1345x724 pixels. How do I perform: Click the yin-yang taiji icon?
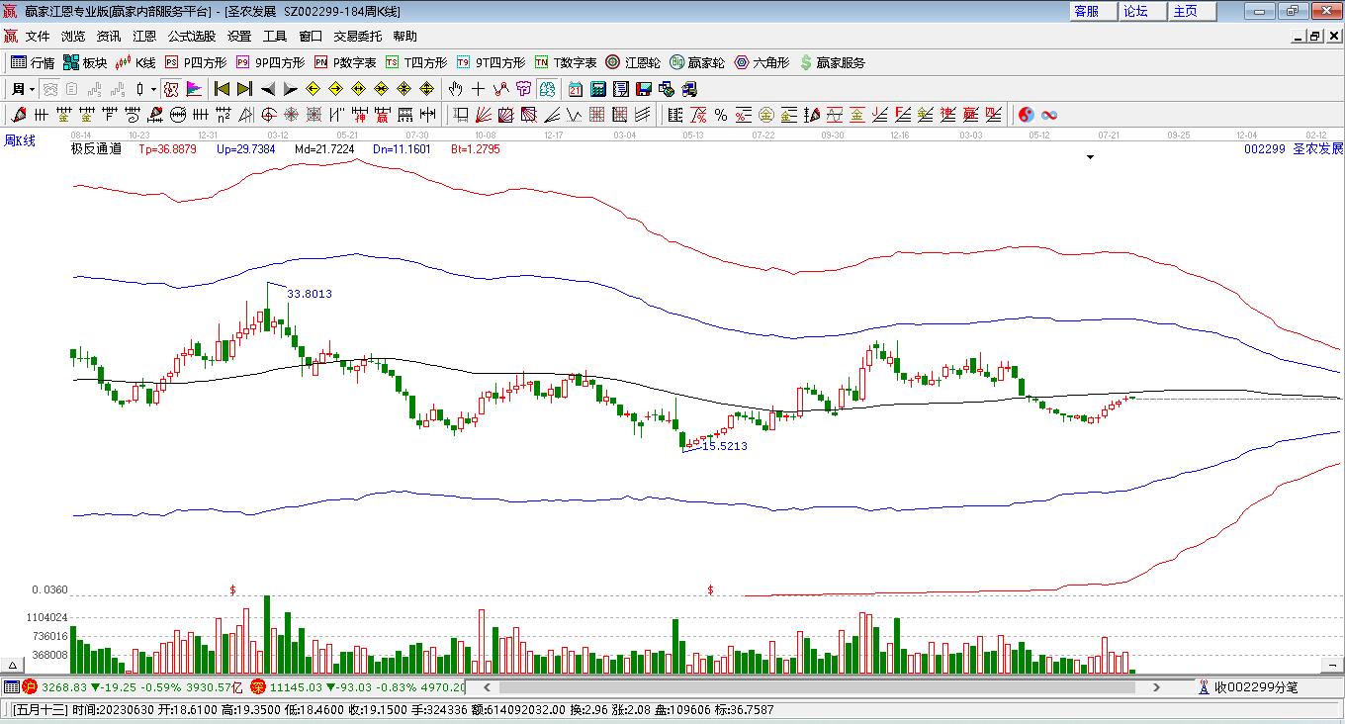(1027, 115)
